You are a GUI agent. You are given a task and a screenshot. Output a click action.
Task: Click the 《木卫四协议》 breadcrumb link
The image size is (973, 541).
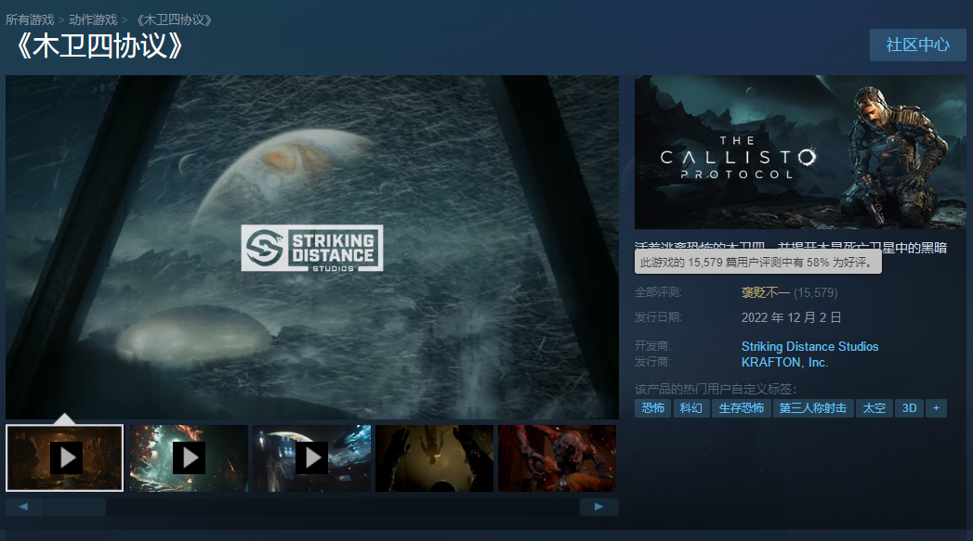click(174, 19)
